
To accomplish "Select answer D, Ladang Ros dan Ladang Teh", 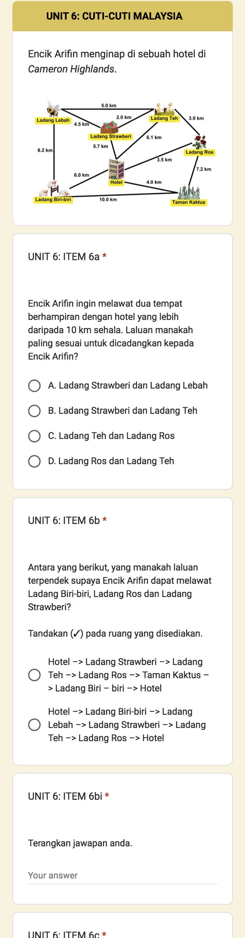I will tap(35, 461).
